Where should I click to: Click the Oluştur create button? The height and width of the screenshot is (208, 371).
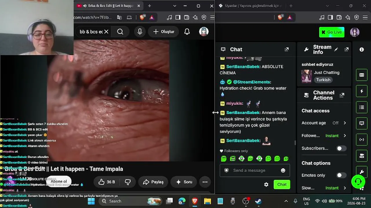[164, 31]
